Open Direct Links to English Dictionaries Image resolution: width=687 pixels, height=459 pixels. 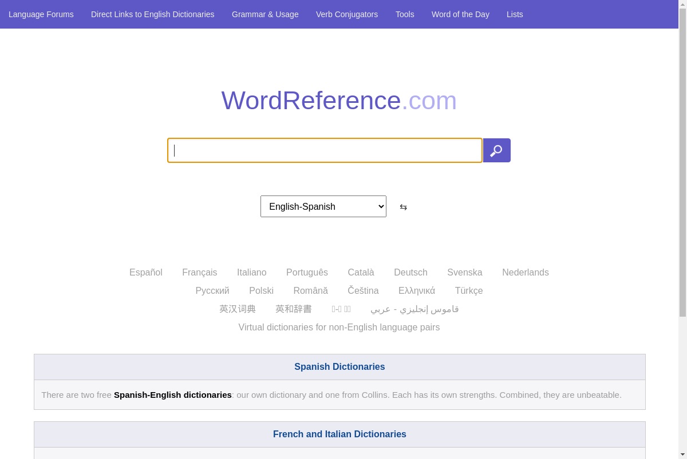pyautogui.click(x=153, y=14)
